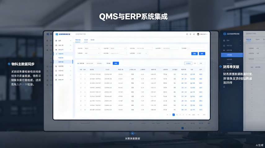
Task: Click the last-column blue link in row 1
Action: coord(201,74)
